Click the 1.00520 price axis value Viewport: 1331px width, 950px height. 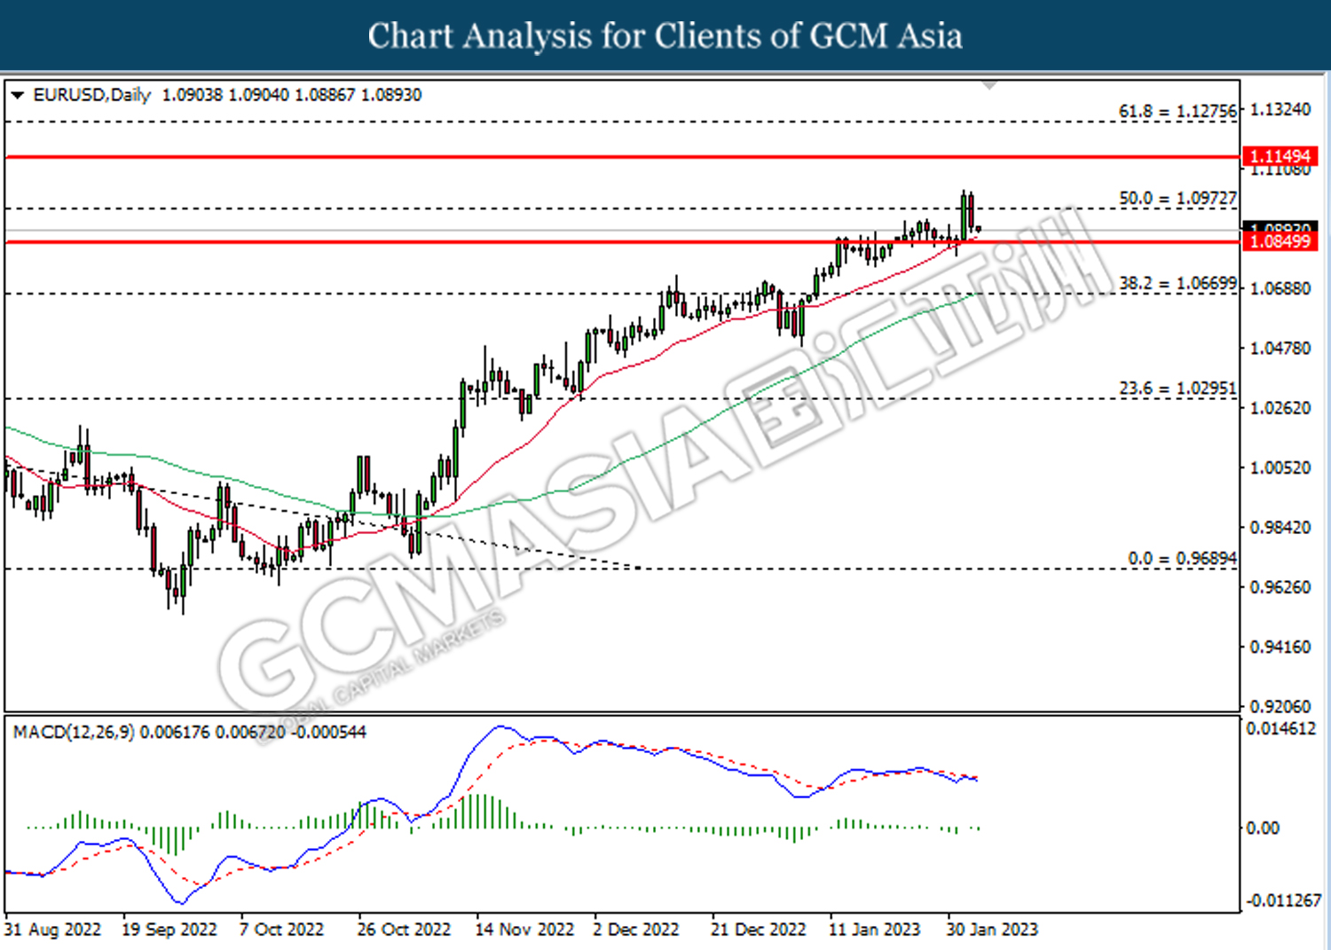[1280, 467]
